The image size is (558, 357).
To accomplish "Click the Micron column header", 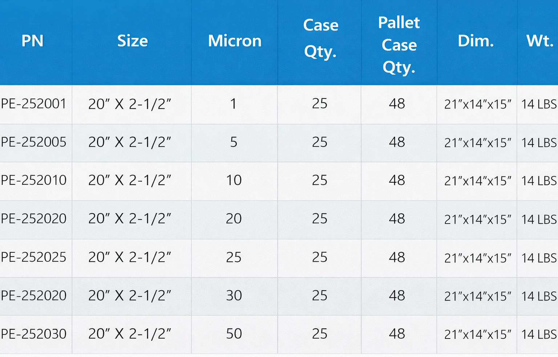I will click(x=235, y=41).
